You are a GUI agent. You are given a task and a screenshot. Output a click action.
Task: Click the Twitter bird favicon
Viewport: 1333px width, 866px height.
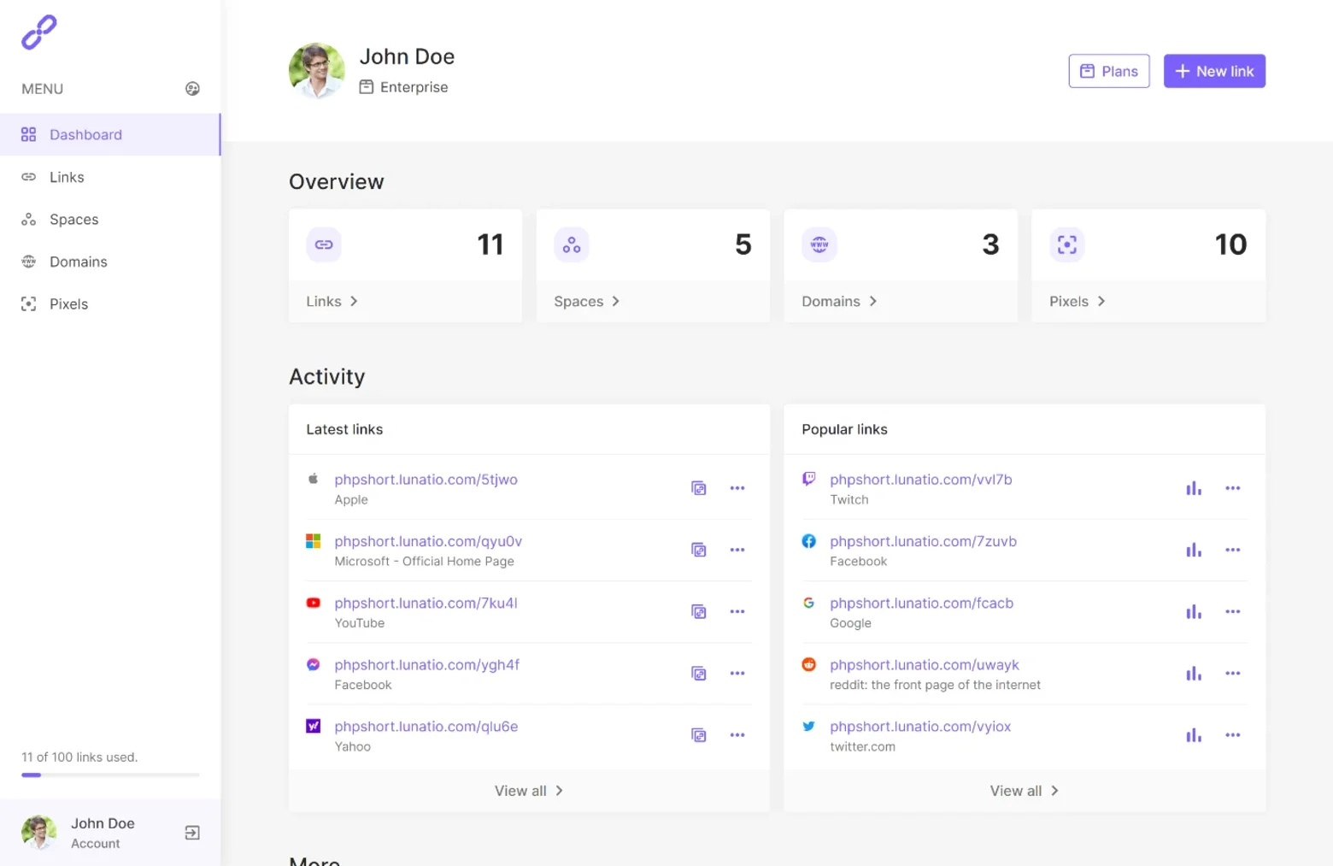pos(809,726)
